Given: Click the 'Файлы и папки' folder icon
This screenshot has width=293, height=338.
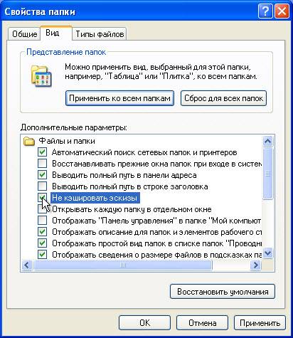Looking at the screenshot, I should (x=29, y=141).
